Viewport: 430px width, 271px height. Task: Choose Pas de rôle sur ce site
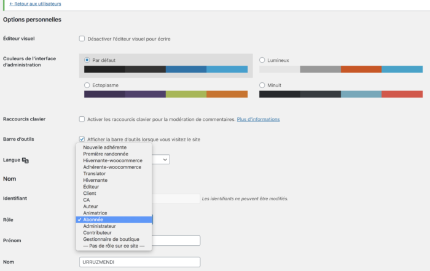114,246
